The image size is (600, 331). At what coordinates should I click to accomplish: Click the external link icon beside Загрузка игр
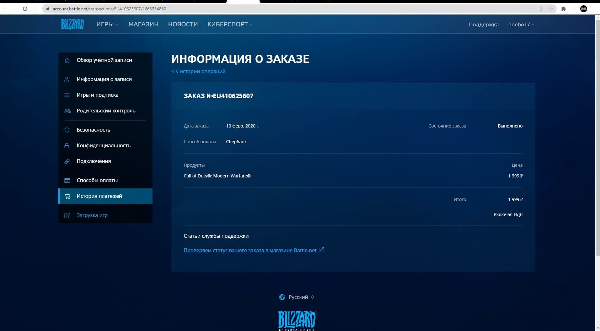click(x=67, y=215)
